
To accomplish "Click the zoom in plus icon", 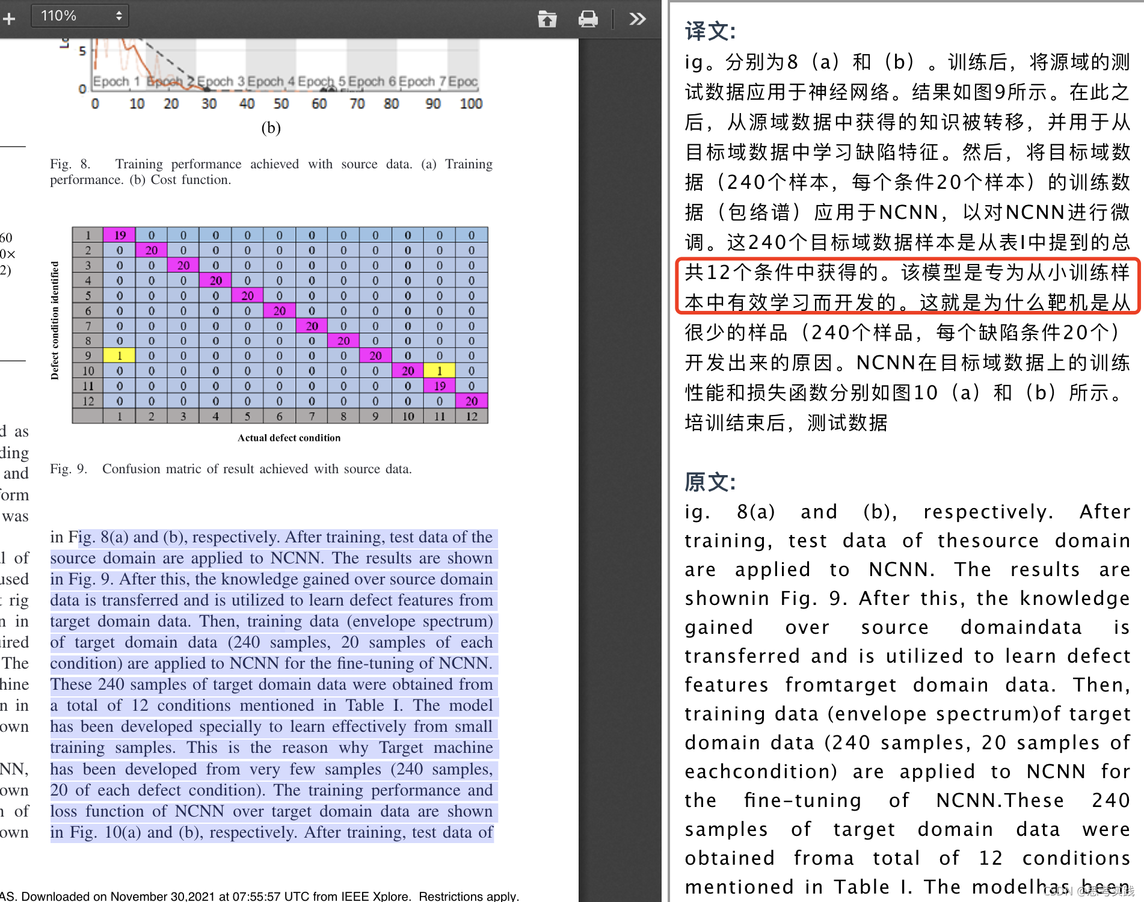I will (9, 19).
